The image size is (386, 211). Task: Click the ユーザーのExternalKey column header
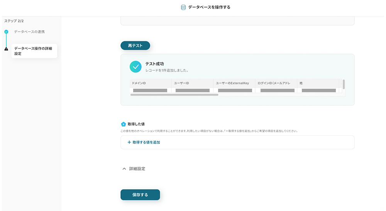(234, 83)
